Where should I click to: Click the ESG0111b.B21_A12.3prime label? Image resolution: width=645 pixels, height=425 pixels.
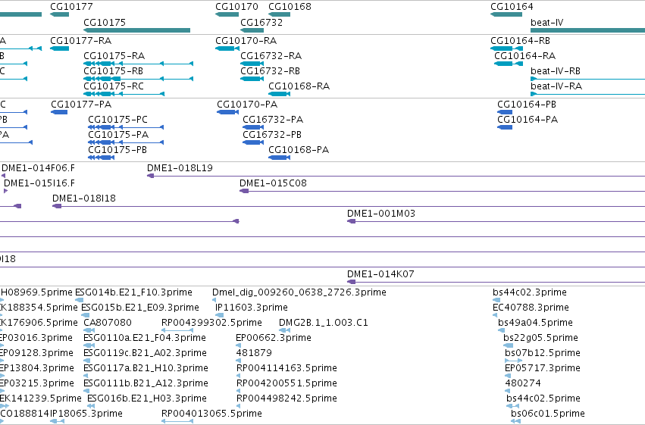(146, 383)
